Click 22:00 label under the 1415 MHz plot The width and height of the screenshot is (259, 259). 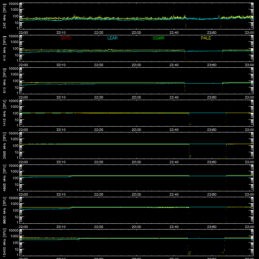coord(23,130)
